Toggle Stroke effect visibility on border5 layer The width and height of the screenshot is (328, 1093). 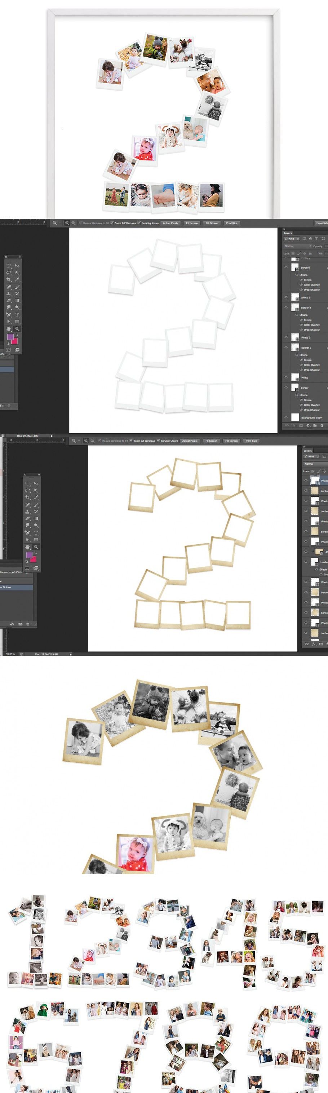pyautogui.click(x=301, y=280)
